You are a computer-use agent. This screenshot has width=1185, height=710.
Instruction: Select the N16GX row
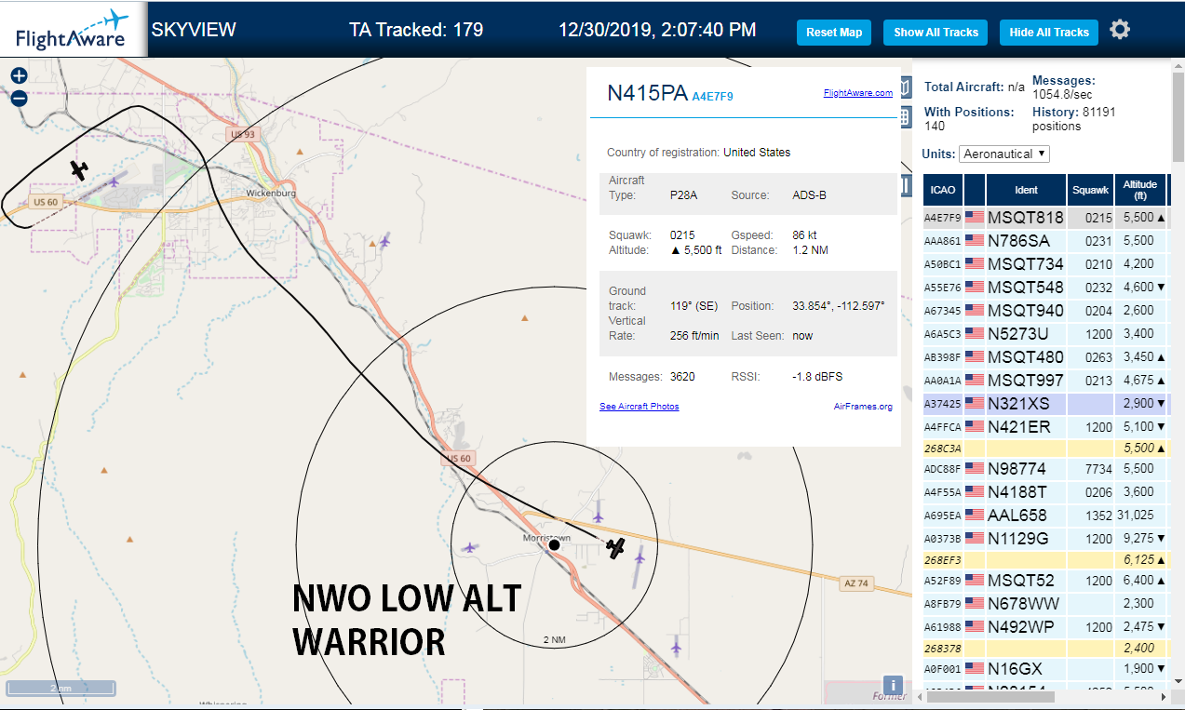tap(1046, 668)
